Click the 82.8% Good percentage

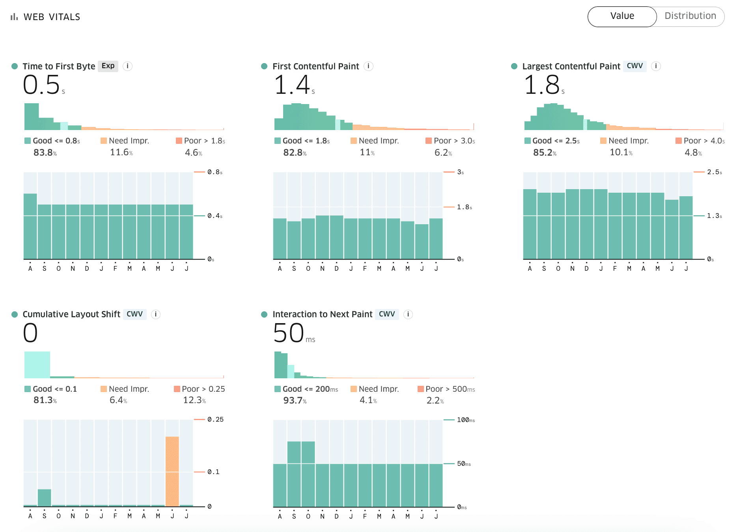(x=295, y=153)
